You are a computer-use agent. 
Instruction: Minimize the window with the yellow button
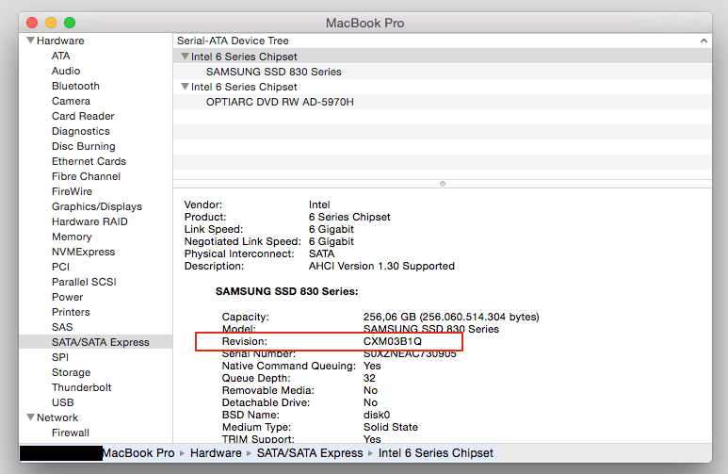[x=51, y=23]
